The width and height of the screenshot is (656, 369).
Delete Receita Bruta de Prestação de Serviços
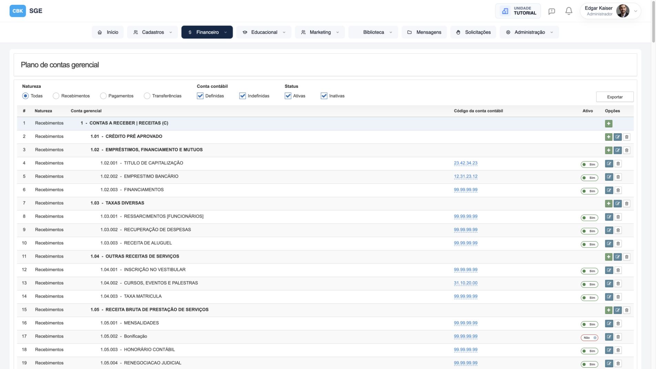tap(626, 310)
